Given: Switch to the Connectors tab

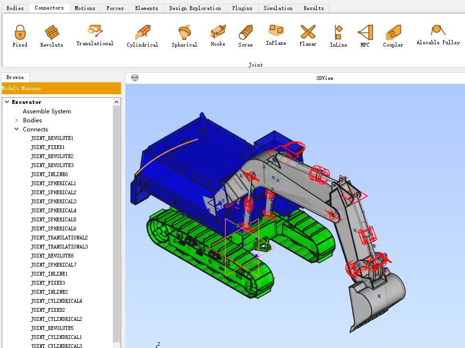Looking at the screenshot, I should pos(49,8).
